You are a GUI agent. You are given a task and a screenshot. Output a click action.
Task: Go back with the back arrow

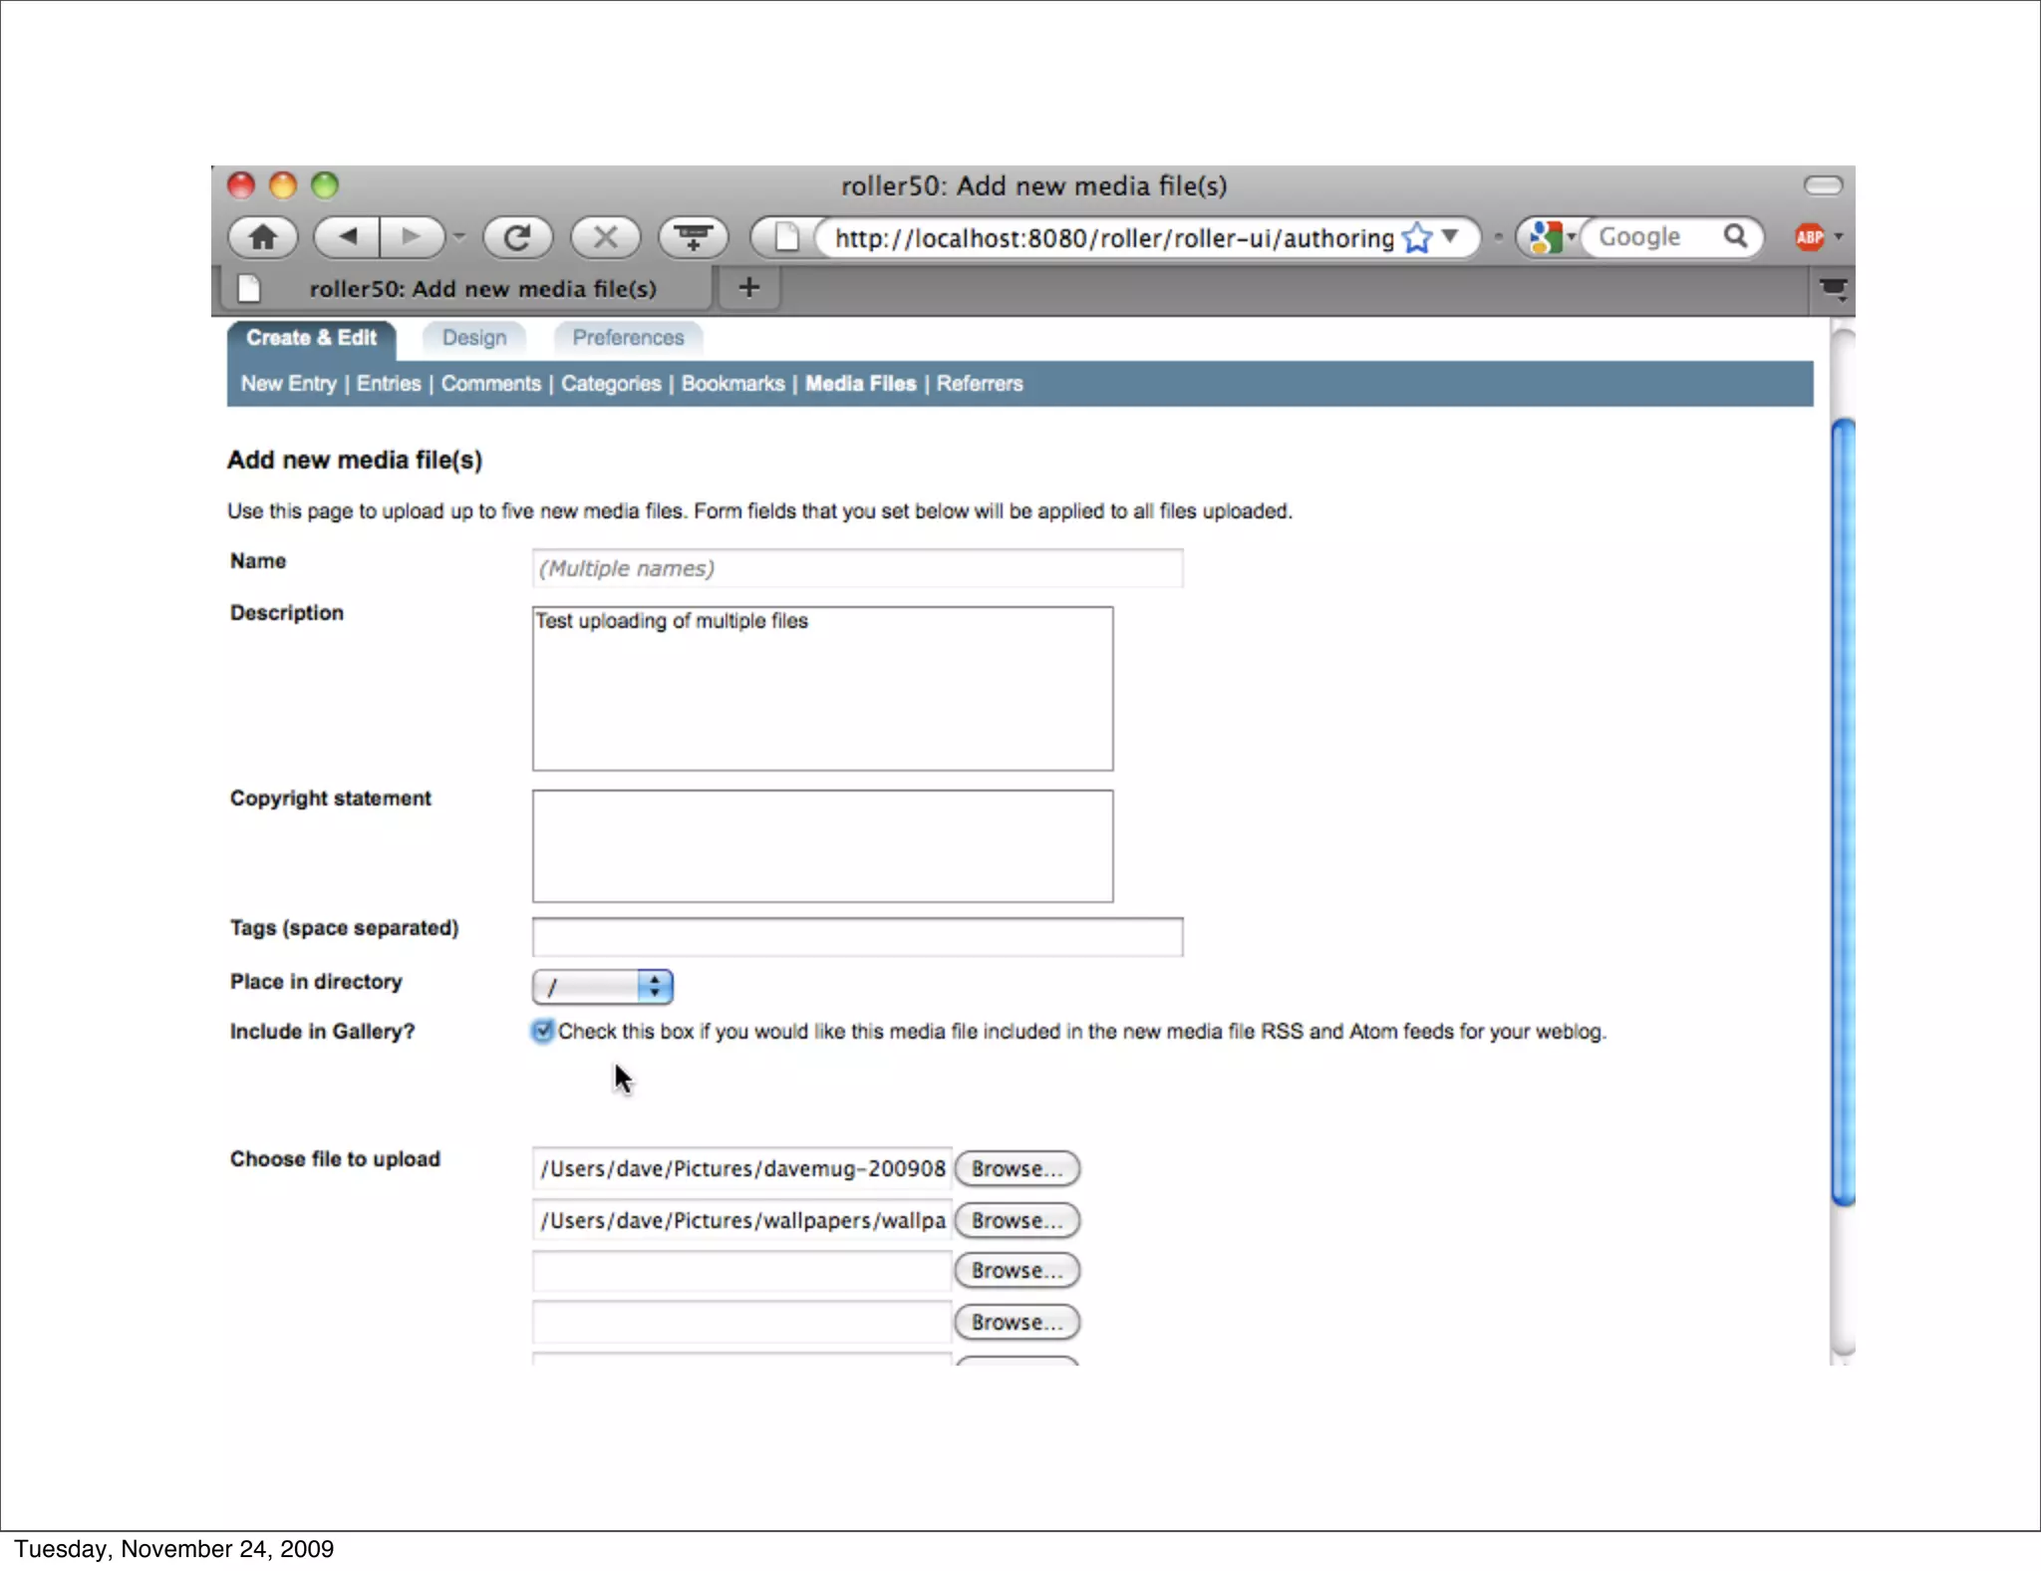point(348,237)
